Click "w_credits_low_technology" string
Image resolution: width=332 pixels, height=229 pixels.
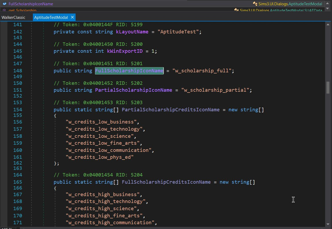[x=104, y=129]
